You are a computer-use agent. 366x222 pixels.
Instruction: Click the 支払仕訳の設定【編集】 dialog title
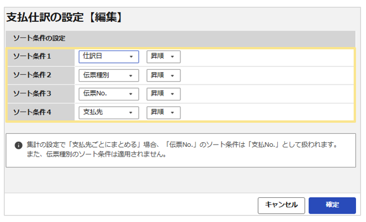coord(64,17)
